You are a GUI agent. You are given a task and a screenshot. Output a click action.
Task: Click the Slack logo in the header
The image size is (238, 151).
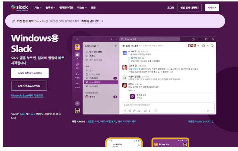[x=19, y=8]
